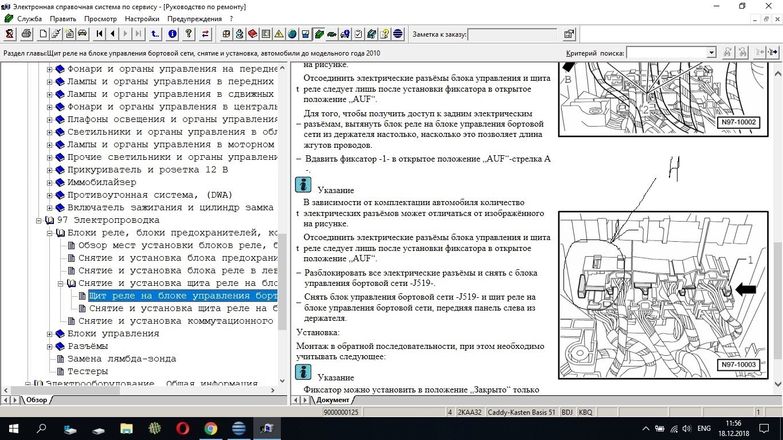Click the text list page toolbar icon
The height and width of the screenshot is (440, 783).
click(x=266, y=34)
